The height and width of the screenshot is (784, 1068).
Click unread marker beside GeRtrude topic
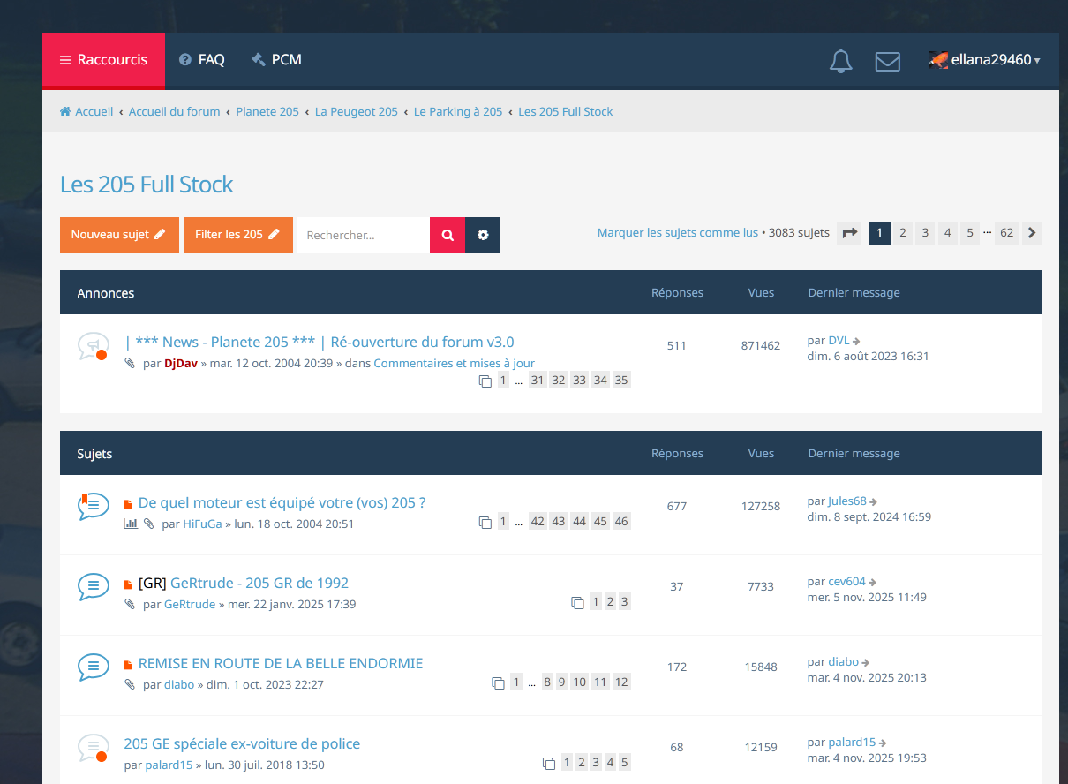point(128,584)
